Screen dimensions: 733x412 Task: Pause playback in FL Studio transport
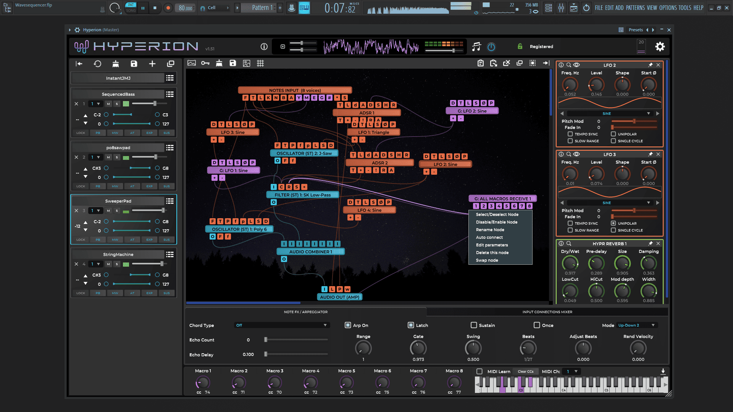point(143,8)
